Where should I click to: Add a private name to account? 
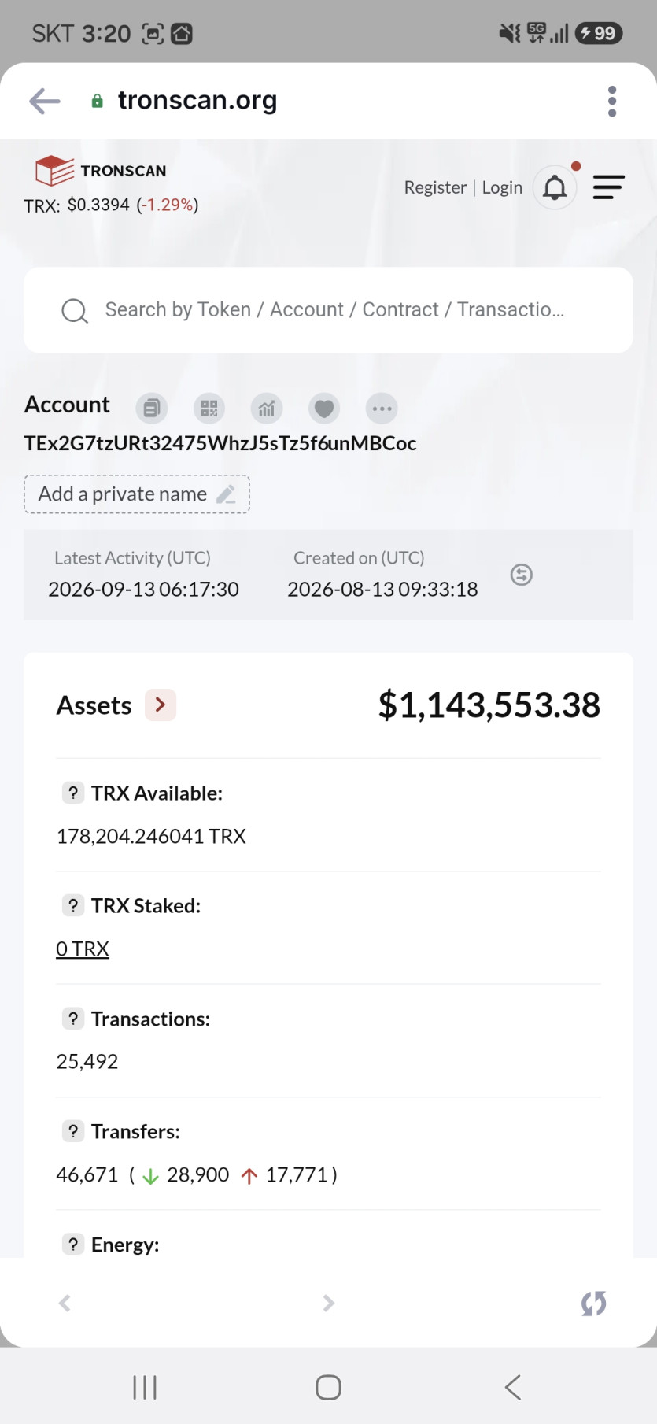point(137,494)
